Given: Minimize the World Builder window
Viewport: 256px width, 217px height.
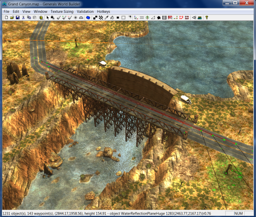Looking at the screenshot, I should click(228, 3).
